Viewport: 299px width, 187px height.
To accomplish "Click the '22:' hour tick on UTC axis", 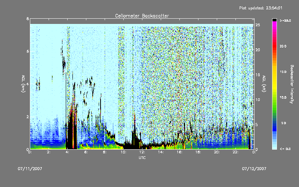I will 236,152.
